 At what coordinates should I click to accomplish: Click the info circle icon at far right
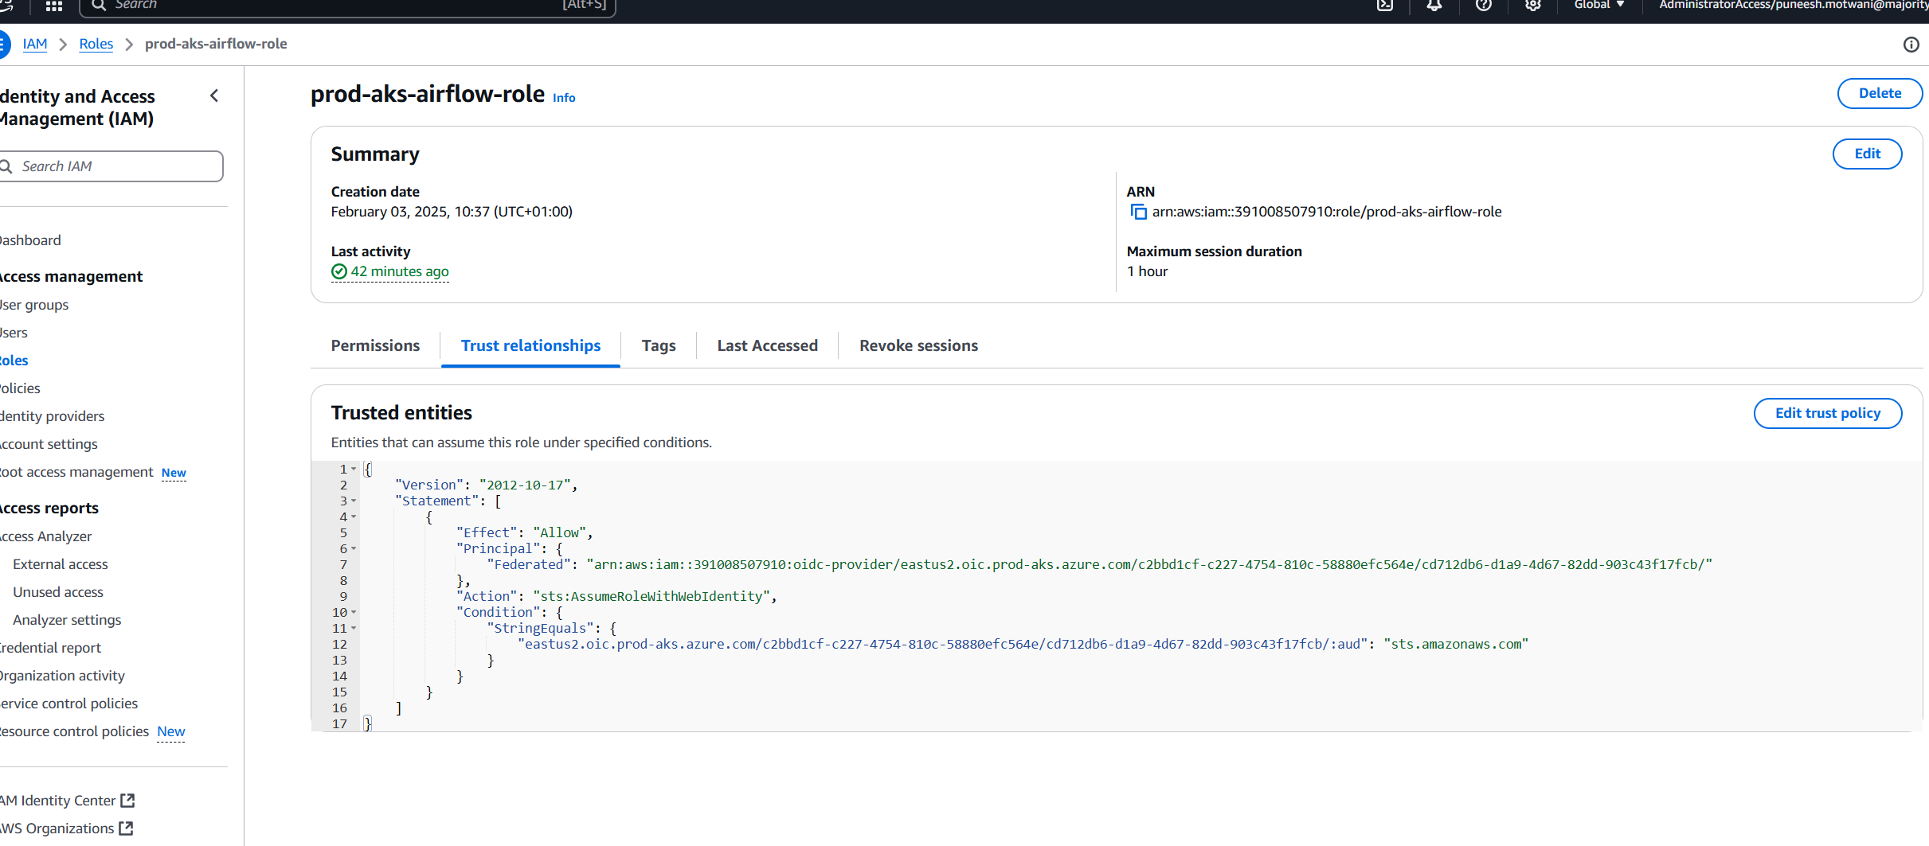click(1911, 45)
